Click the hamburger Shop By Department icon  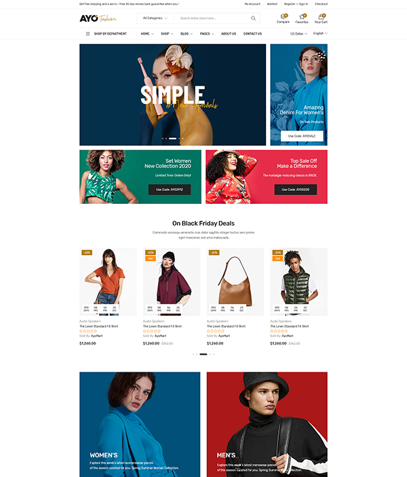88,34
